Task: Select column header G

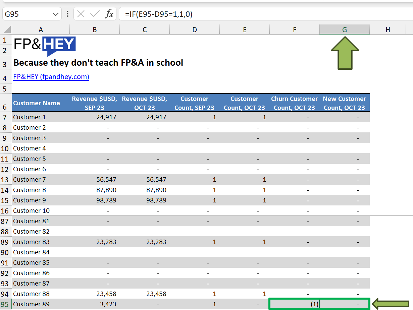Action: [x=345, y=29]
